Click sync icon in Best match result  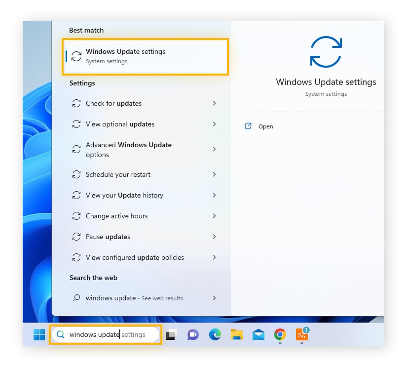point(76,56)
